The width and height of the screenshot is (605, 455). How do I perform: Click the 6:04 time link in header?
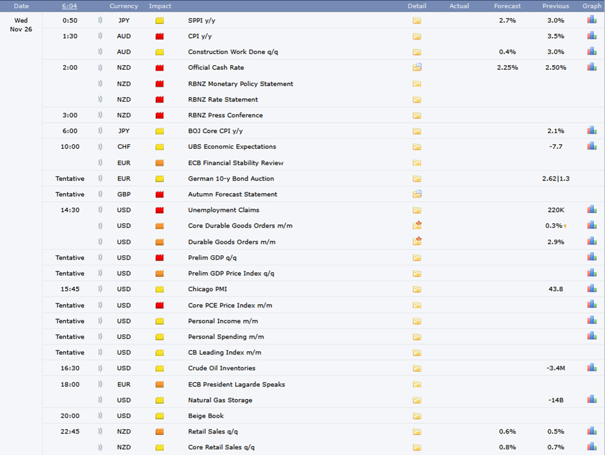click(x=69, y=6)
